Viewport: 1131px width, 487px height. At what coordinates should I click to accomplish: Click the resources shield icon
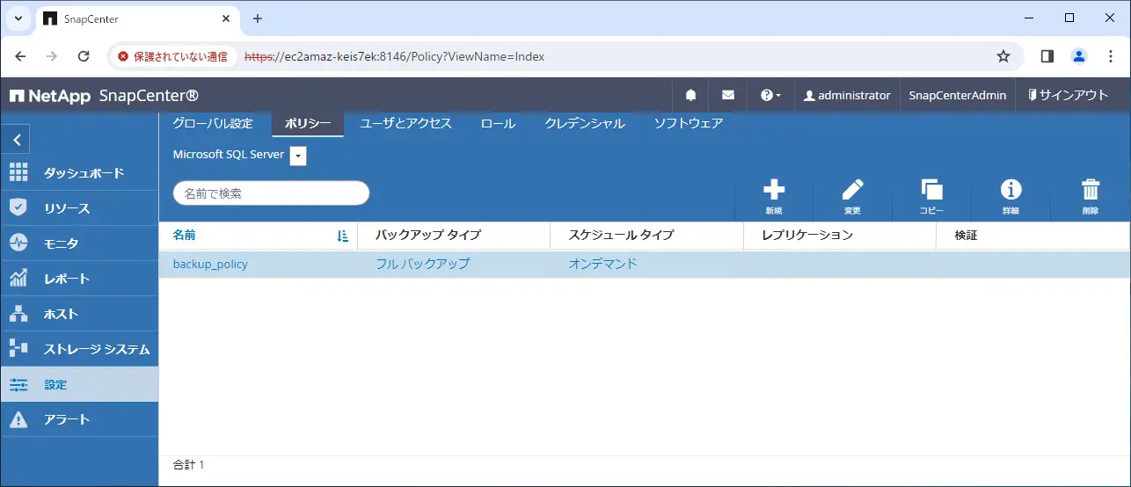point(18,207)
